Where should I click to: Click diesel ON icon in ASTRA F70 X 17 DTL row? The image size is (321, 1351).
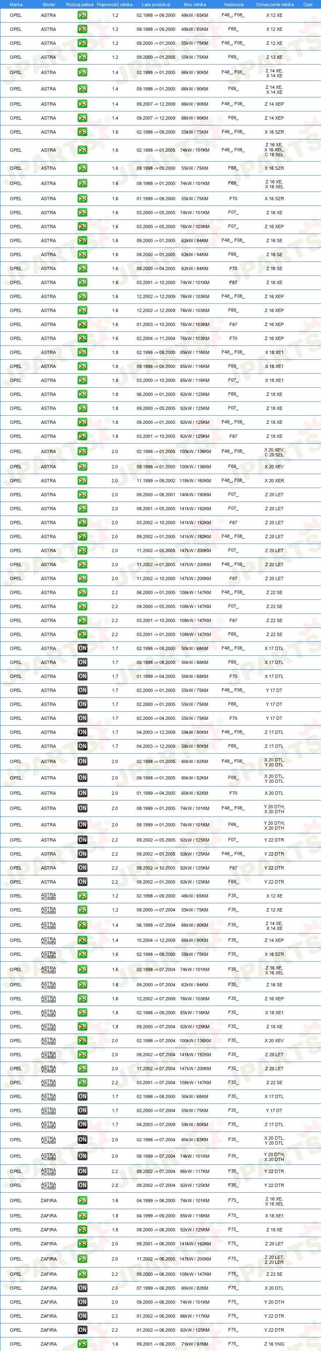click(x=82, y=676)
